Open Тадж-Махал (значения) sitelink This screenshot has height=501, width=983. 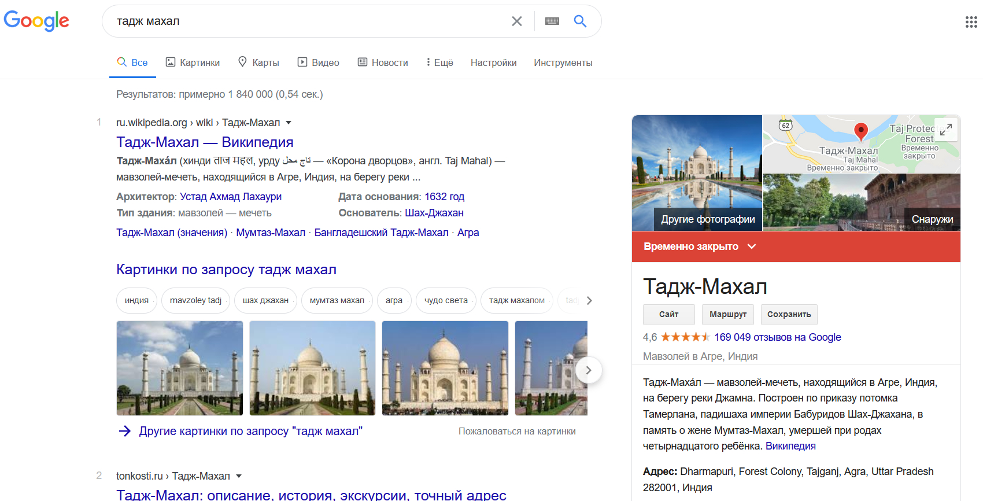[x=172, y=233]
